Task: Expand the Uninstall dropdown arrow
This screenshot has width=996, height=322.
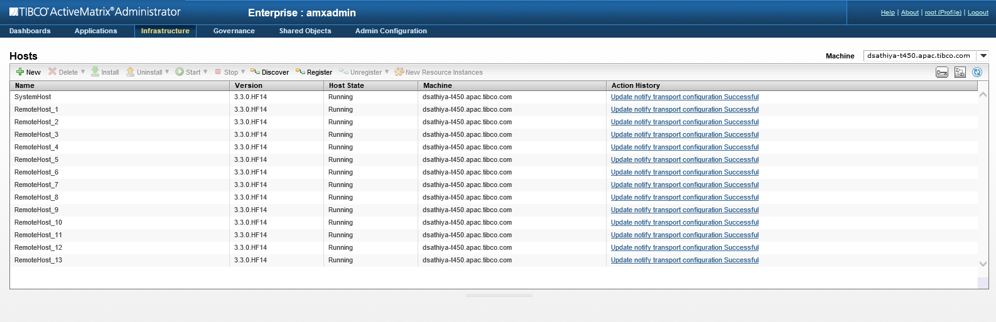Action: coord(167,72)
